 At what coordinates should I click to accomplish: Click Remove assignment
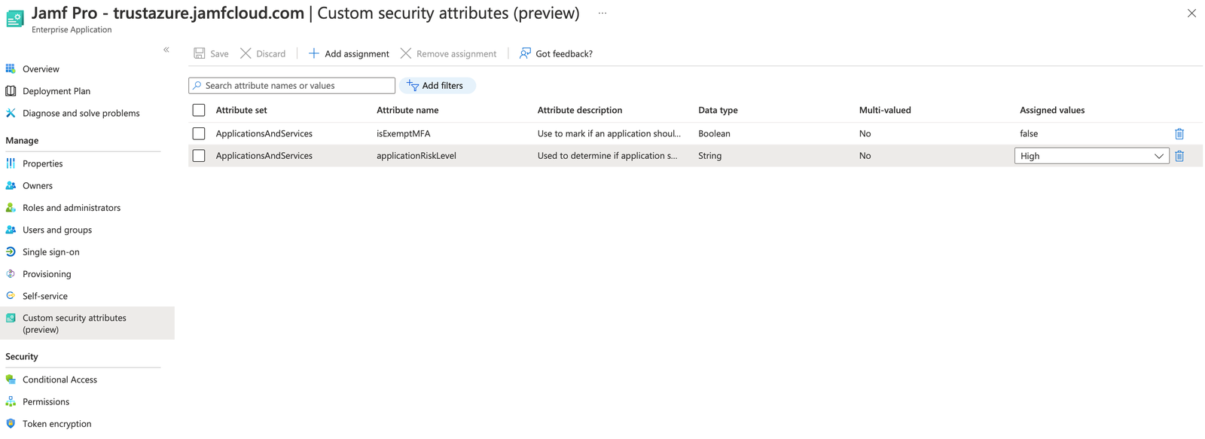[448, 53]
